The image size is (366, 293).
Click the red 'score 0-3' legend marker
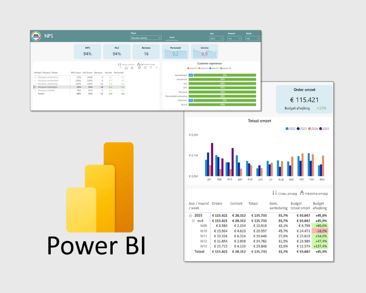pos(188,68)
